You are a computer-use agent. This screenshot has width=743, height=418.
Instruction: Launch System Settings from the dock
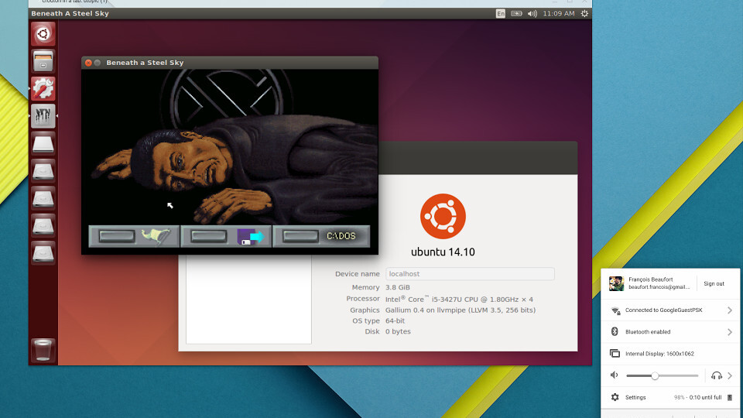coord(43,88)
